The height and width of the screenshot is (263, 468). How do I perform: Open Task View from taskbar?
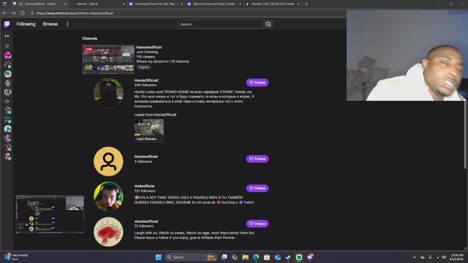(x=224, y=257)
